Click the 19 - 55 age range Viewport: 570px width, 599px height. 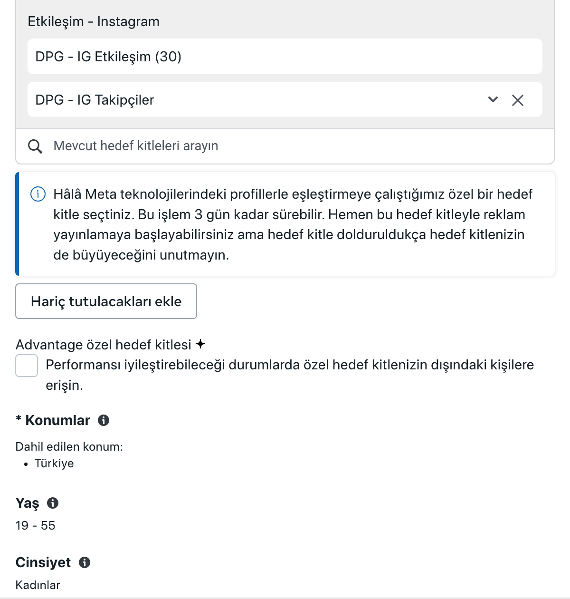pyautogui.click(x=35, y=525)
